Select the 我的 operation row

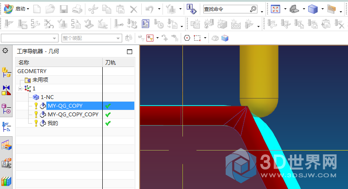[75, 123]
